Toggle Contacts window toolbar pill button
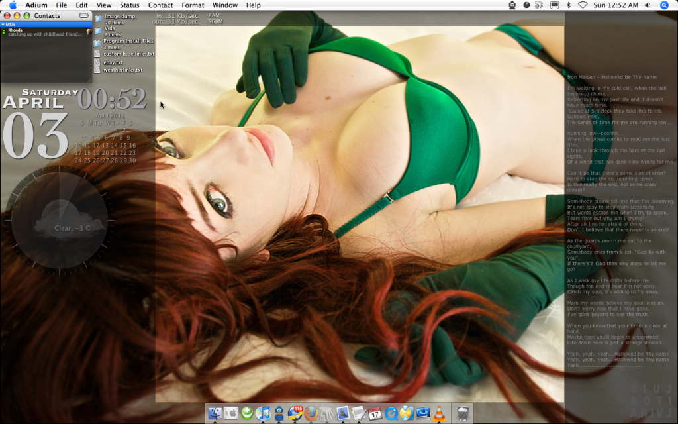Image resolution: width=678 pixels, height=424 pixels. (83, 15)
